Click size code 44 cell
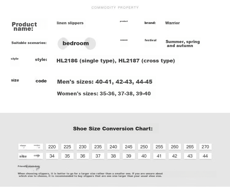The height and width of the screenshot is (187, 230). click(x=205, y=156)
